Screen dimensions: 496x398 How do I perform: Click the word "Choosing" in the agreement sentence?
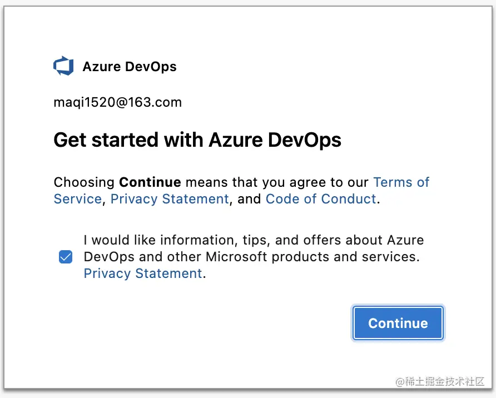tap(84, 182)
